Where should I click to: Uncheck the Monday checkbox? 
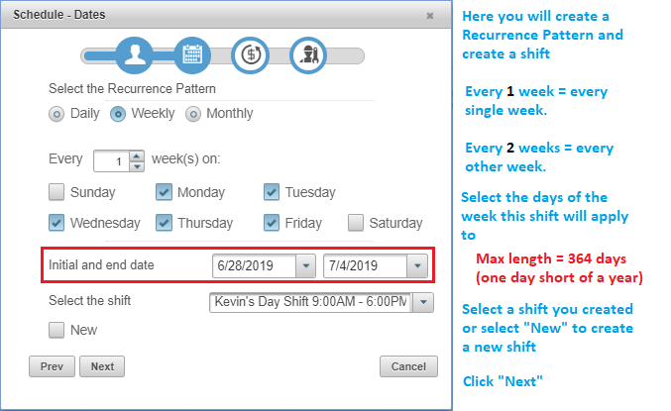164,192
